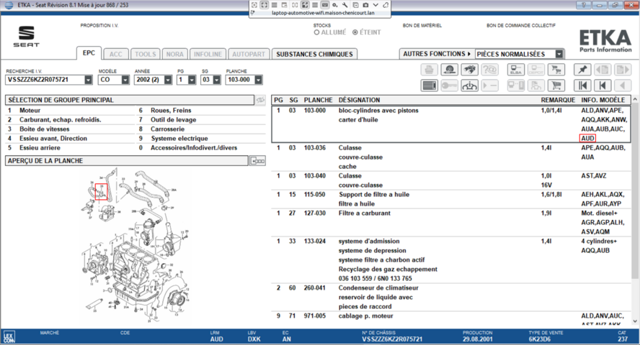The width and height of the screenshot is (640, 345).
Task: Select row 127-030 Filtre à carburant
Action: point(451,222)
